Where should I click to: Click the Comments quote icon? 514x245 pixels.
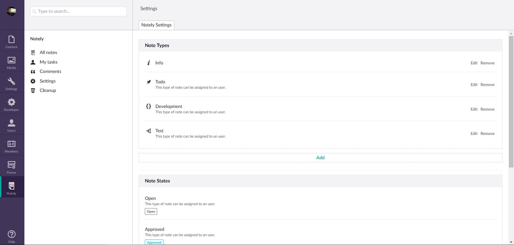33,72
